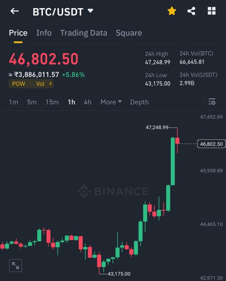This screenshot has height=281, width=226.
Task: Tap the back arrow icon
Action: (14, 11)
